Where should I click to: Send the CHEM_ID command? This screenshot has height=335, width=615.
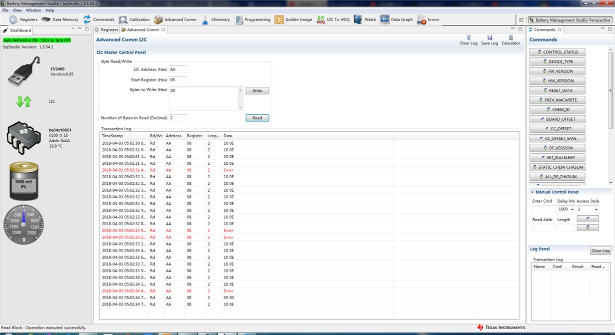click(x=557, y=109)
